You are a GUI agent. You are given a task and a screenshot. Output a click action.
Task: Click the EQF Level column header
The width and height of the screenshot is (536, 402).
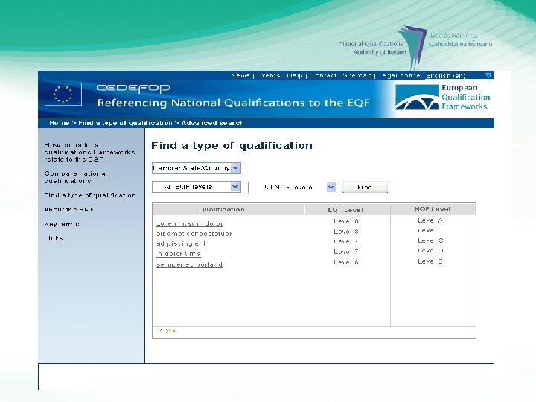click(x=348, y=209)
